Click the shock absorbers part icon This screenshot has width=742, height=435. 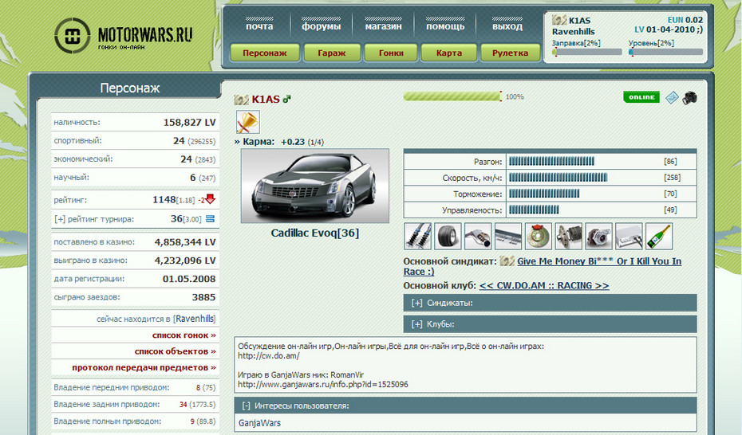click(x=416, y=237)
